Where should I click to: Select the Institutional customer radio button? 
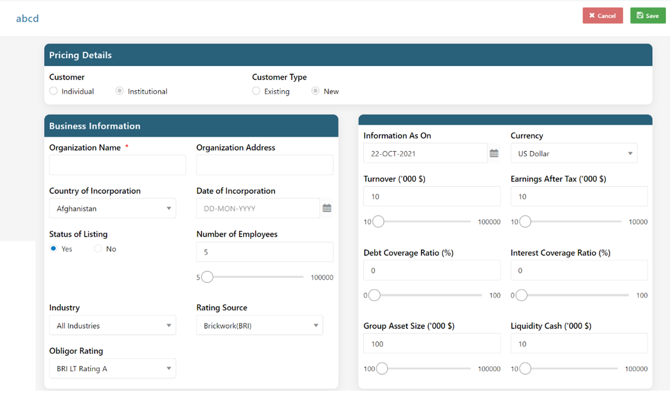[x=120, y=91]
